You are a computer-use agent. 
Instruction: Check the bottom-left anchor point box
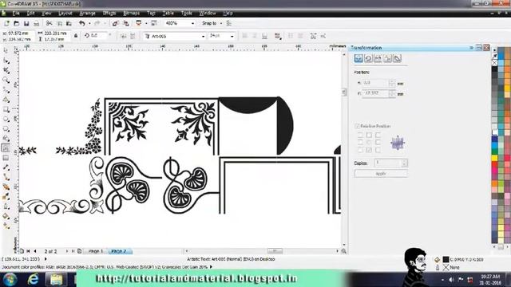[360, 150]
